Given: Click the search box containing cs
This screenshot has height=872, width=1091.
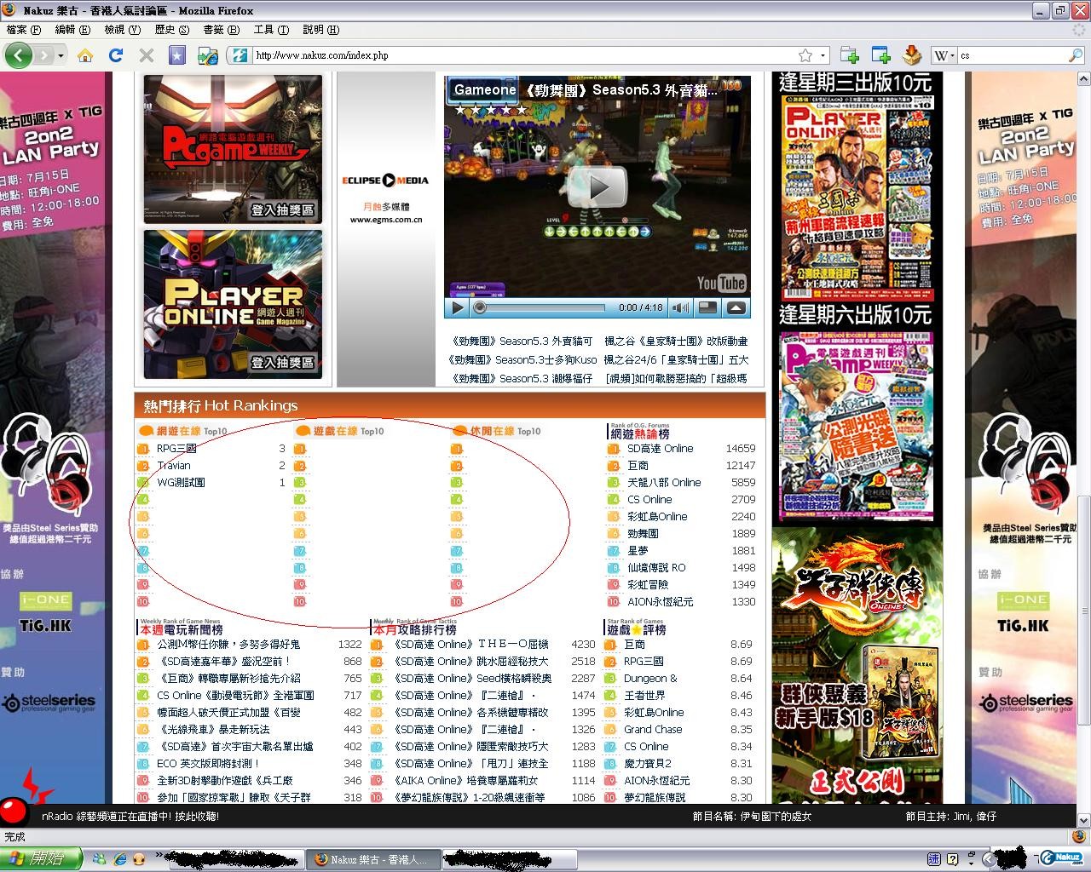Looking at the screenshot, I should pos(1012,55).
